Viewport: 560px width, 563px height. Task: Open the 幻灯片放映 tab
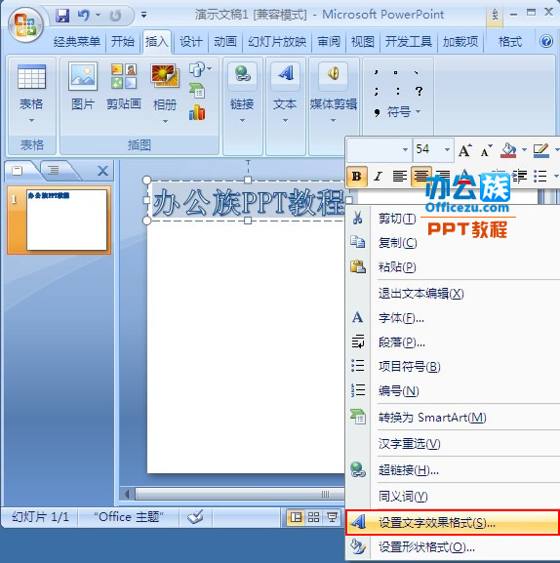(x=277, y=42)
